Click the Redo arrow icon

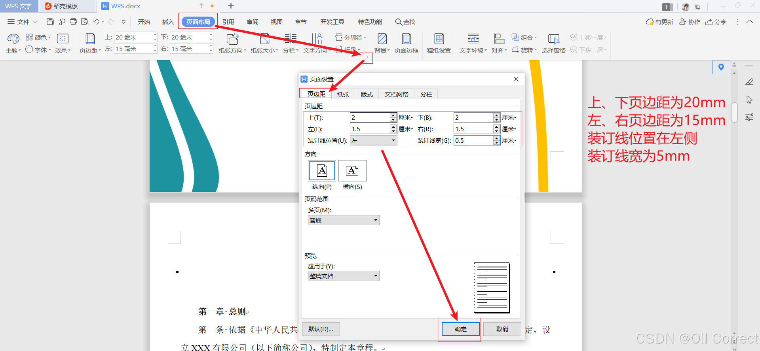coord(112,22)
